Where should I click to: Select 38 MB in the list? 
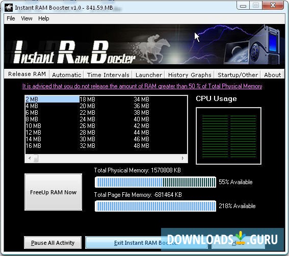click(x=141, y=113)
